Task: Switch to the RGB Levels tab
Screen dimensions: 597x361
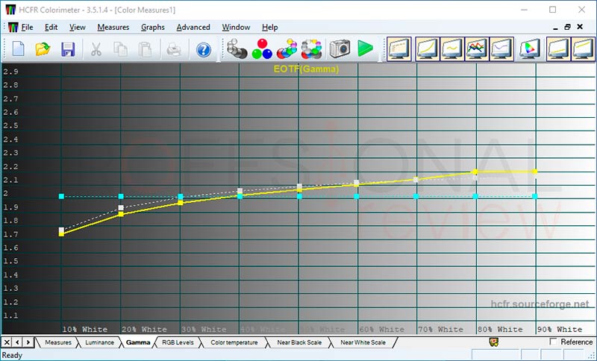Action: tap(178, 342)
